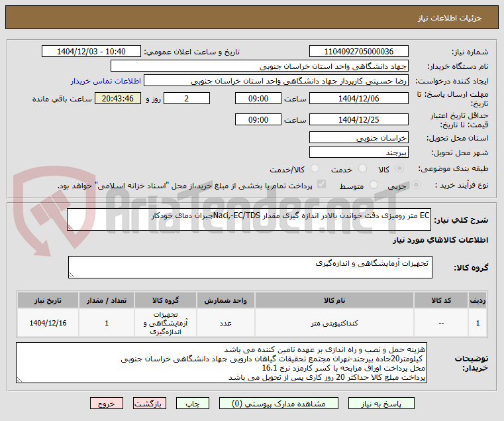Viewport: 504px width, 421px height.
Task: Select the کالا radio button
Action: (400, 168)
